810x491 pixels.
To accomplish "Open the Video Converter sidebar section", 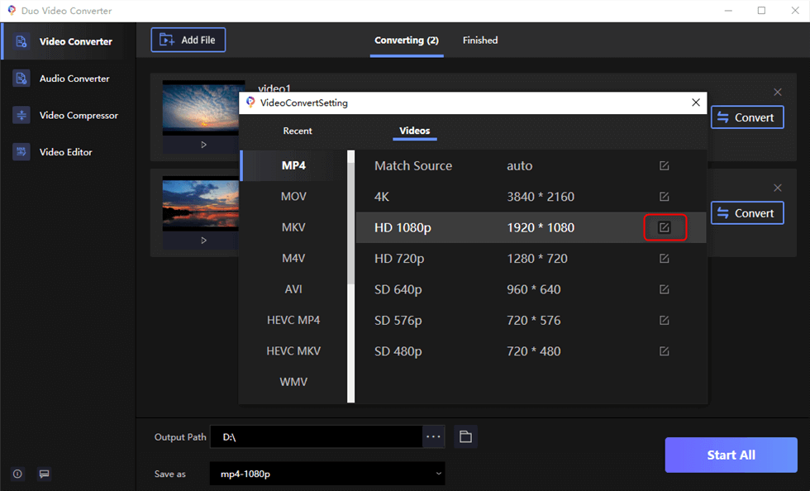I will [68, 41].
